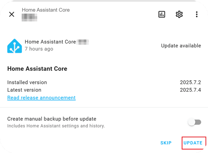Click the Home Assistant logo icon

[15, 46]
